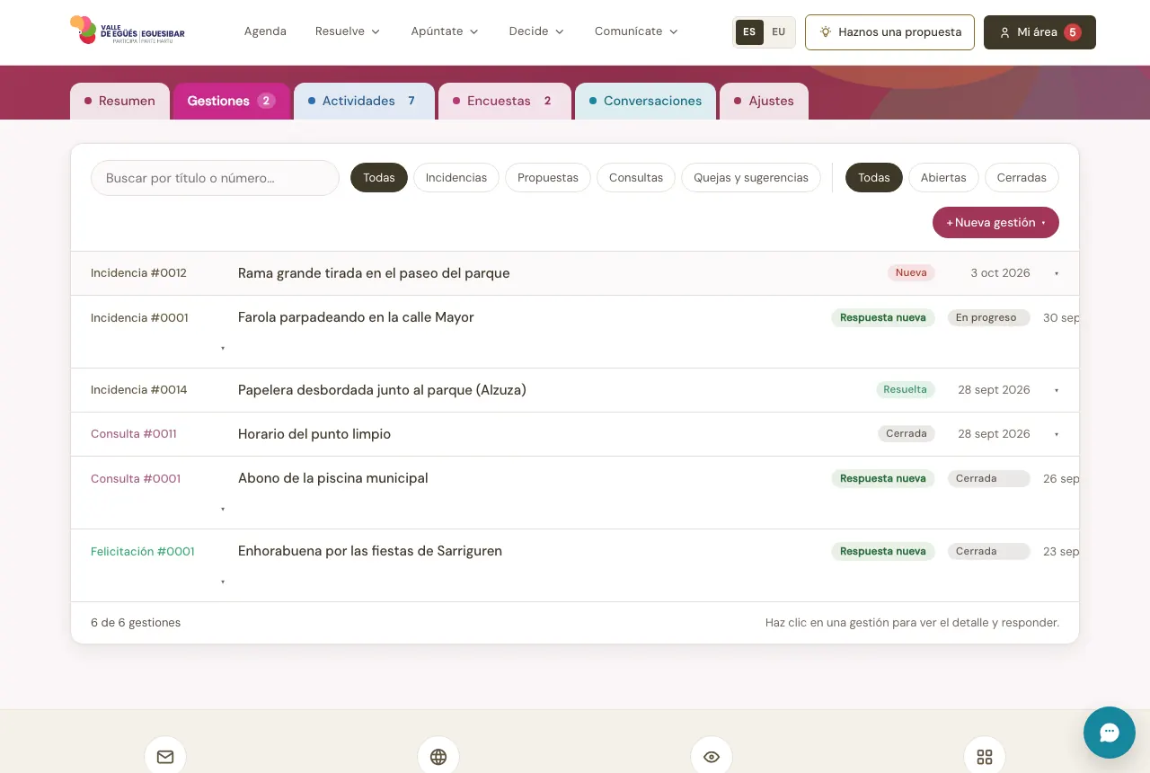Open the Actividades tab
Viewport: 1150px width, 773px height.
coord(364,101)
